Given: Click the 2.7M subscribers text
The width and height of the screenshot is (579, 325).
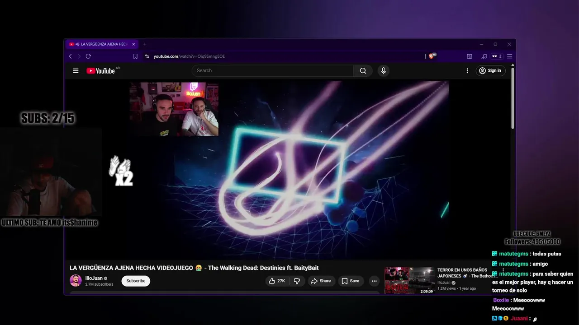Looking at the screenshot, I should coord(99,284).
